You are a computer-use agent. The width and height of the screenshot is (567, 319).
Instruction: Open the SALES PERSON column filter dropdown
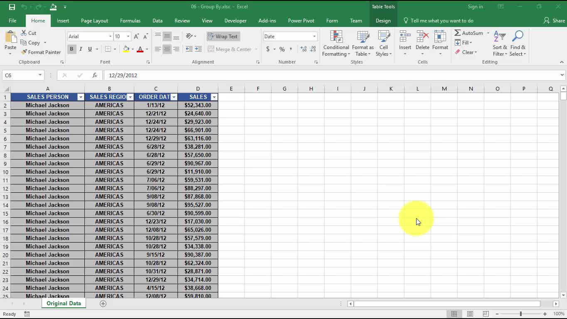81,97
